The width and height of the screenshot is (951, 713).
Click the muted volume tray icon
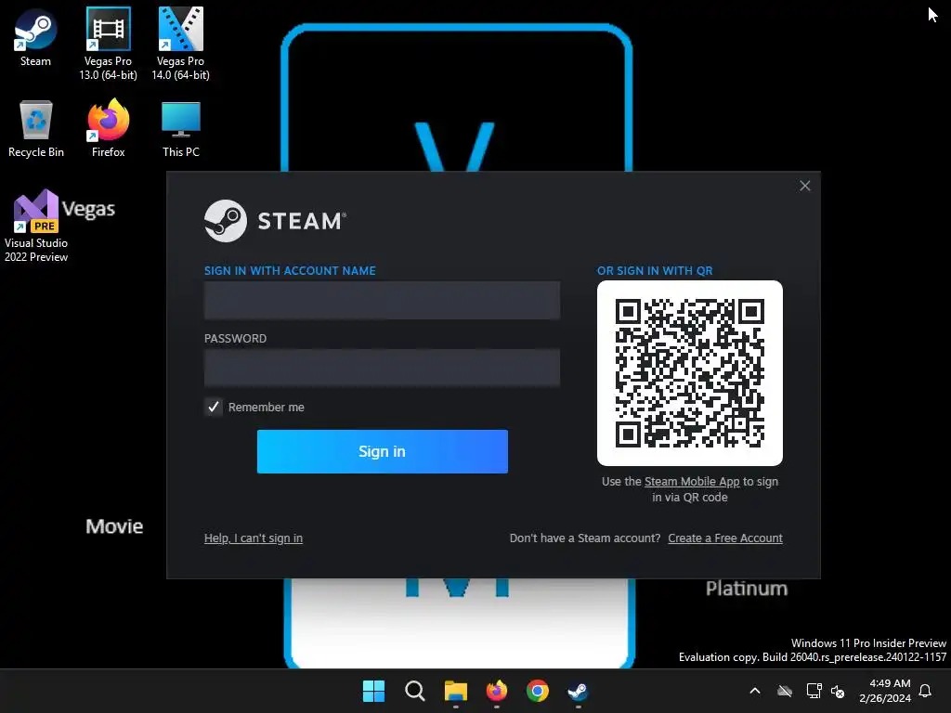click(839, 691)
